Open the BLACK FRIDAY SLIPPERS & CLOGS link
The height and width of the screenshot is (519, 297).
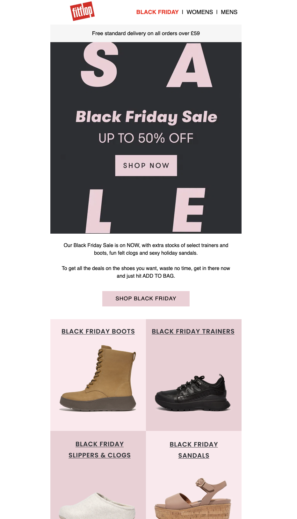[x=100, y=450]
